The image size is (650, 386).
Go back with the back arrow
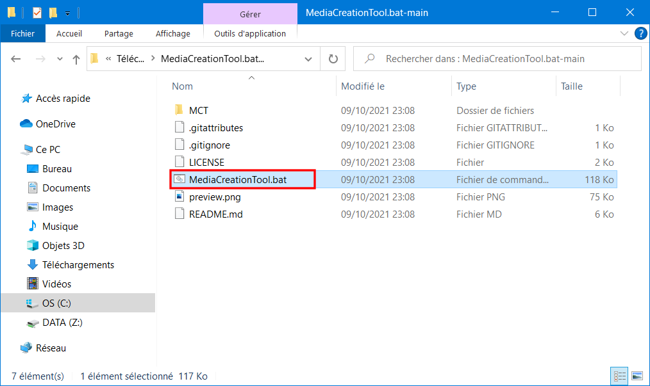16,59
